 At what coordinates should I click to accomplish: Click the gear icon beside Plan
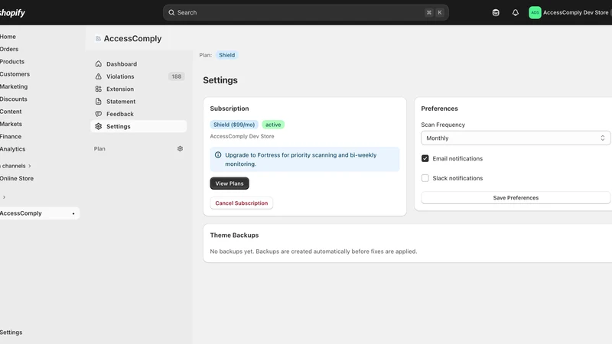(x=180, y=148)
